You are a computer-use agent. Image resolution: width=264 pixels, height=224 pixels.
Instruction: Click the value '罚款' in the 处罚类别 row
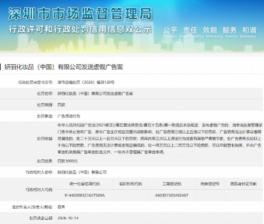(x=61, y=105)
